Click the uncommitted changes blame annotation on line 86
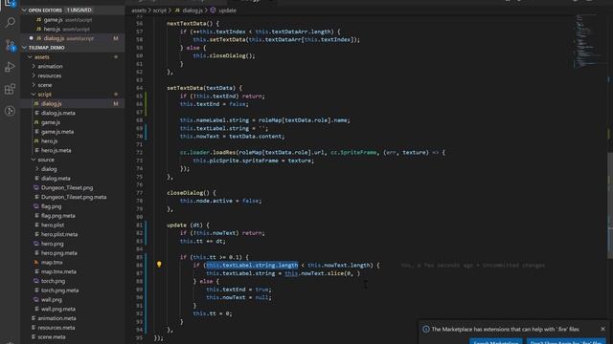The image size is (613, 344). pyautogui.click(x=472, y=266)
